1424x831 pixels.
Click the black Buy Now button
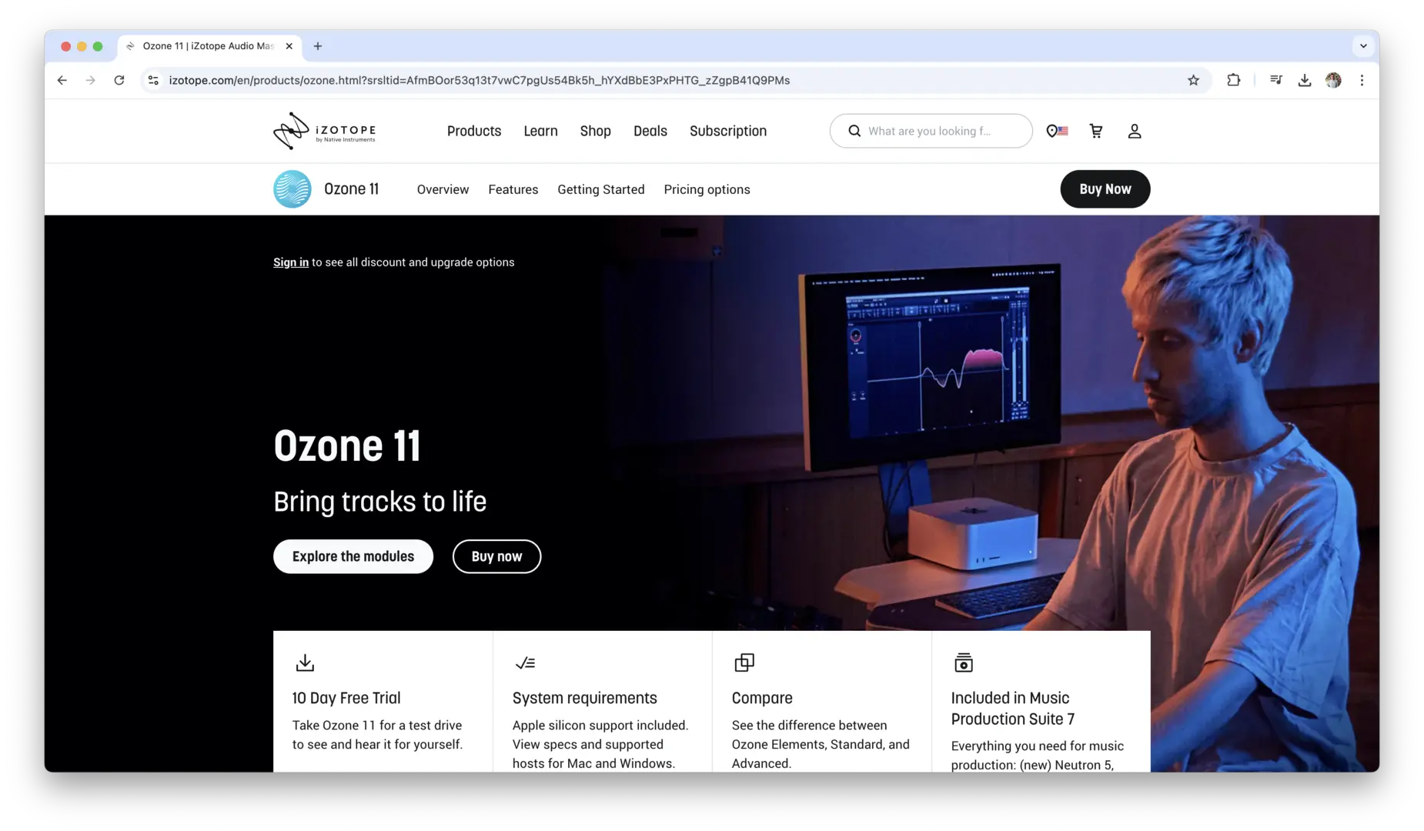(x=1105, y=189)
